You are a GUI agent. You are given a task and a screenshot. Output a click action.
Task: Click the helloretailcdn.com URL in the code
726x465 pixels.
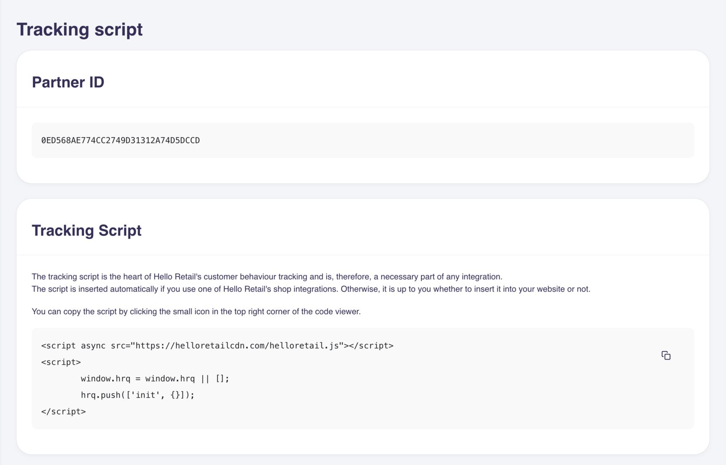click(236, 346)
